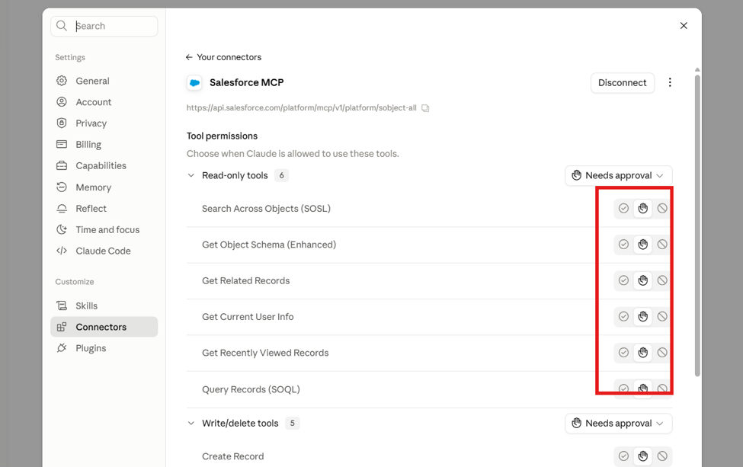Image resolution: width=743 pixels, height=467 pixels.
Task: Always allow Get Object Schema (Enhanced)
Action: (x=623, y=245)
